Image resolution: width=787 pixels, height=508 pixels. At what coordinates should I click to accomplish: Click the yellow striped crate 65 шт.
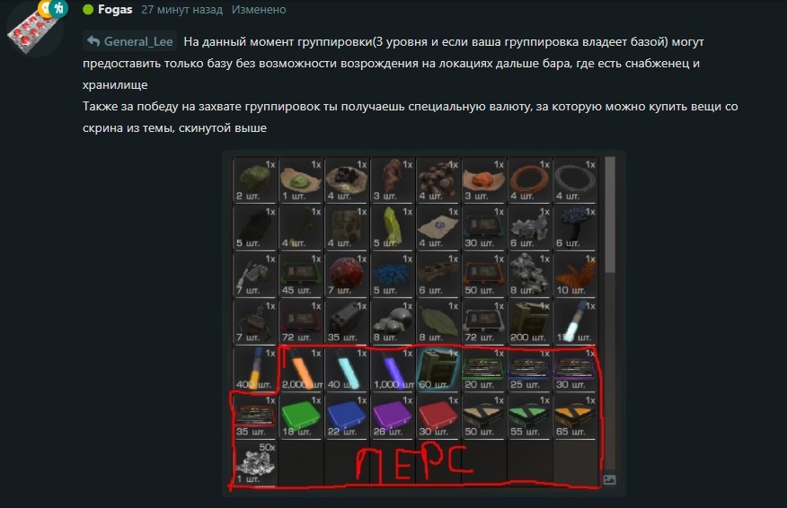[574, 417]
